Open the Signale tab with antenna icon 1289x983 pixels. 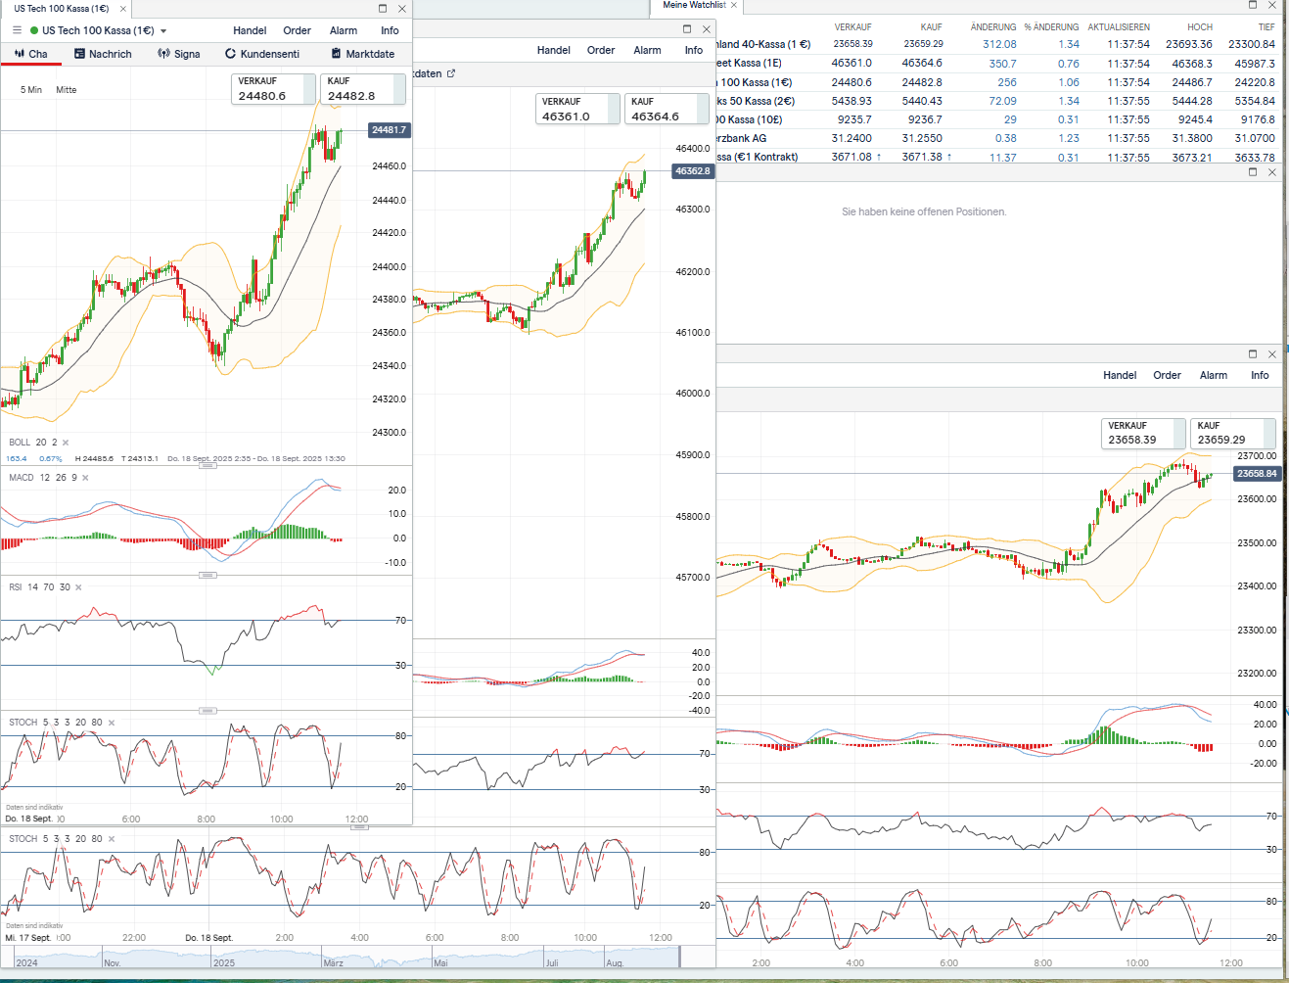(x=179, y=54)
